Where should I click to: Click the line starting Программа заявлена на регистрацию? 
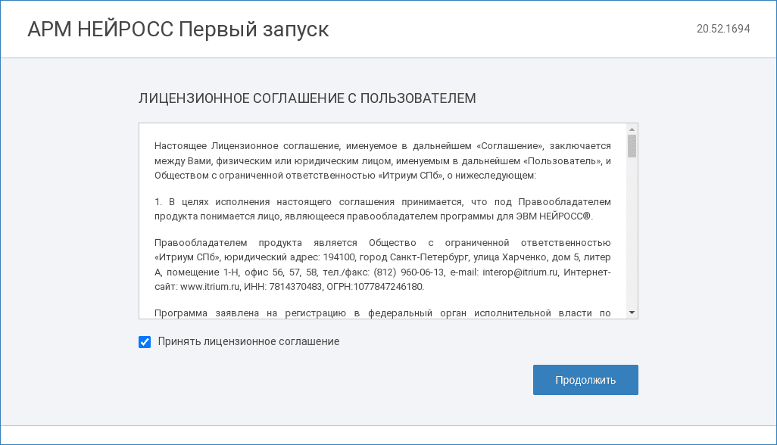coord(382,313)
